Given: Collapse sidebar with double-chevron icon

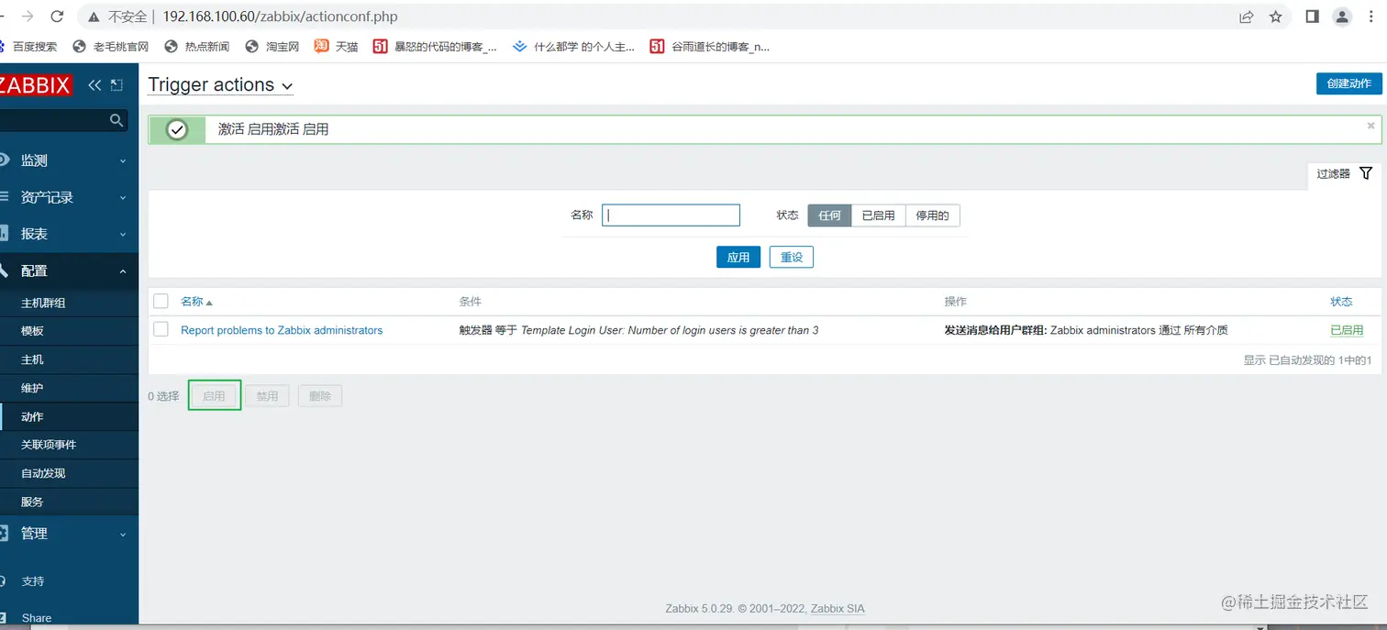Looking at the screenshot, I should pyautogui.click(x=94, y=85).
